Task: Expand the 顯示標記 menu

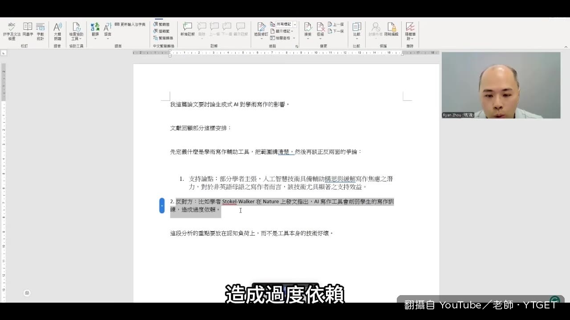Action: click(x=282, y=31)
